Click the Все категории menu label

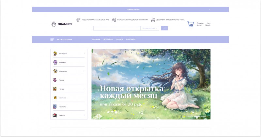[64, 40]
